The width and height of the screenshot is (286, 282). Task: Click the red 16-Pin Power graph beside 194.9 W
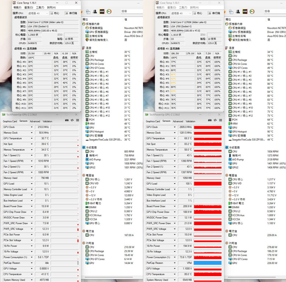click(208, 246)
